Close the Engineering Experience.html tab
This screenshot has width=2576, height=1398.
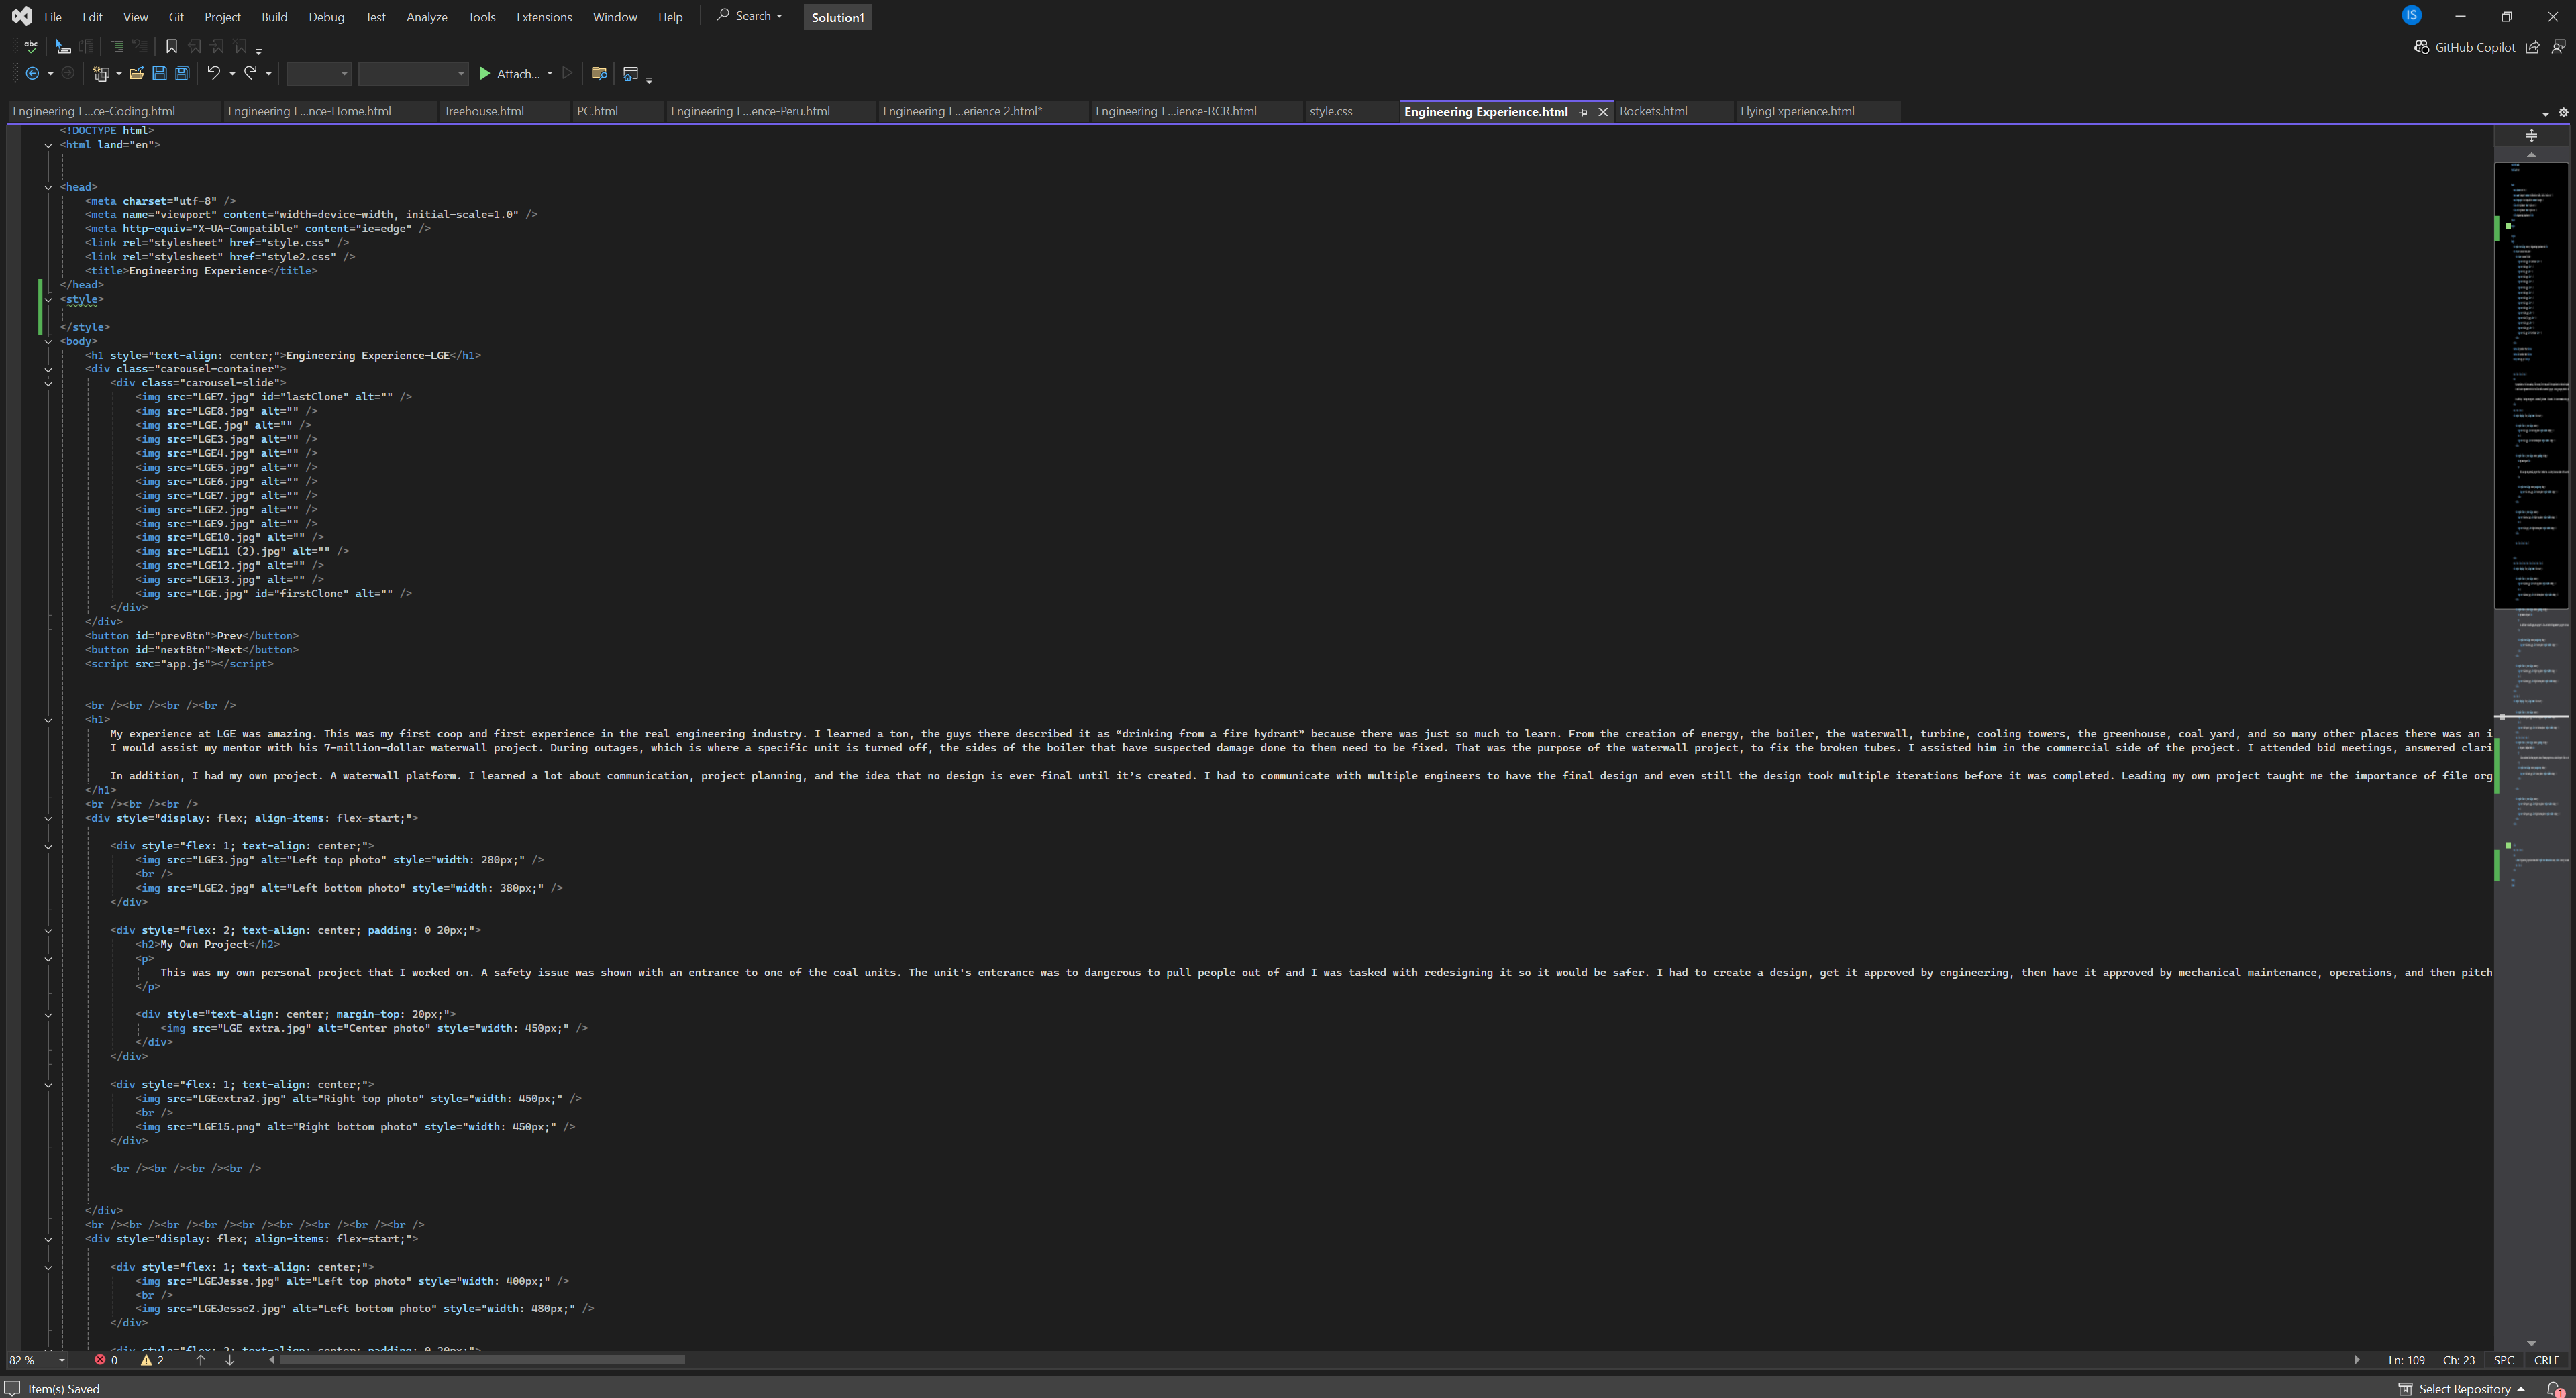pos(1603,112)
